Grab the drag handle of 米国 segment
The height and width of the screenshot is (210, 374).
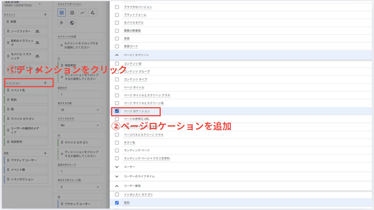click(8, 22)
